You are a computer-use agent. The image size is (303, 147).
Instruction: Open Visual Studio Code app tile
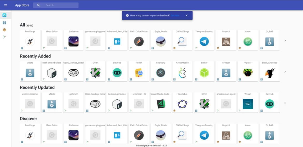(x=161, y=103)
